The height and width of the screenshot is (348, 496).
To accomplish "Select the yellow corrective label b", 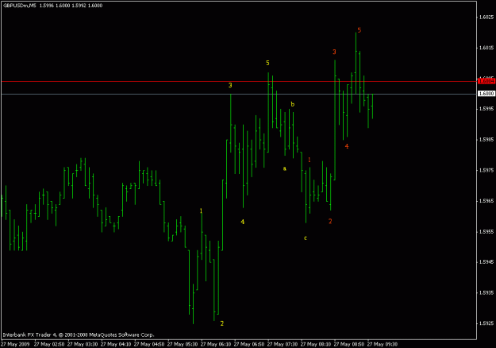I will [293, 104].
